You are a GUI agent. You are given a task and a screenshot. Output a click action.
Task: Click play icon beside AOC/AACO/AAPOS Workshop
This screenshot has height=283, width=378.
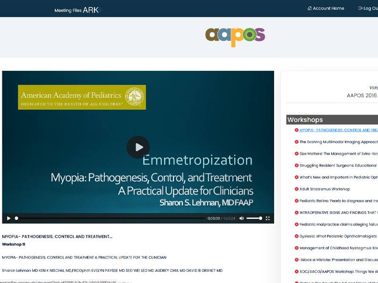tap(297, 272)
